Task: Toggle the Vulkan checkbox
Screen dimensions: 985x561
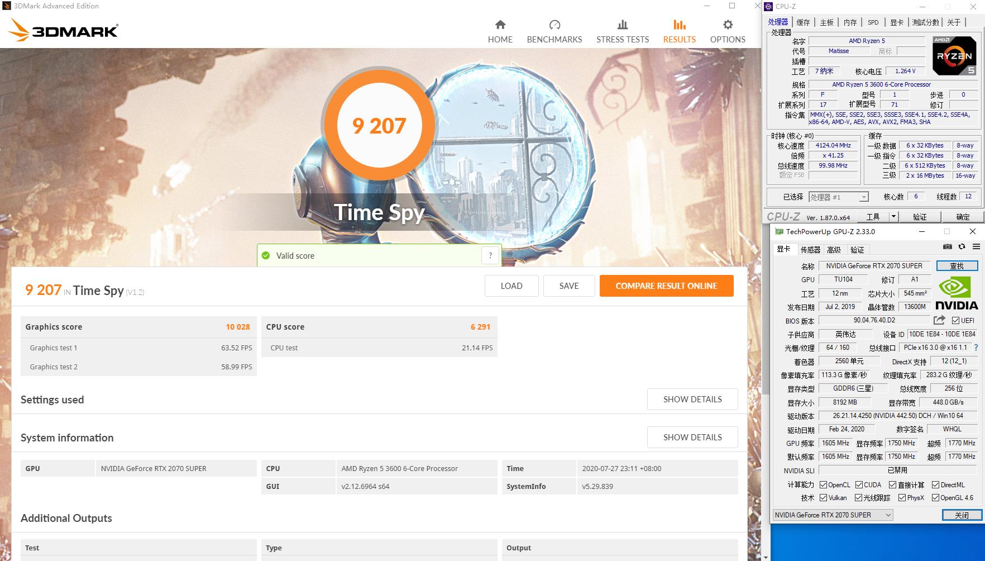Action: tap(823, 498)
